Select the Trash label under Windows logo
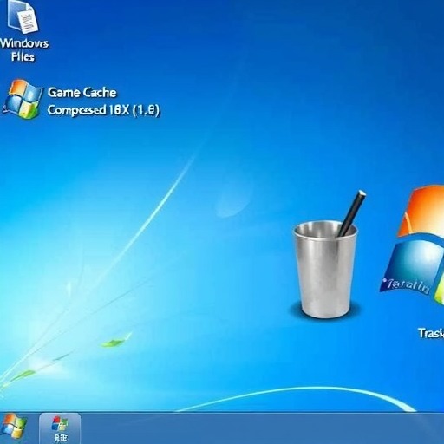Screen dimensions: 444x444 431,333
